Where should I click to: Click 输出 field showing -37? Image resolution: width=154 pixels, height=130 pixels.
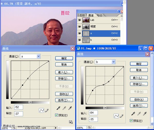tap(18, 114)
